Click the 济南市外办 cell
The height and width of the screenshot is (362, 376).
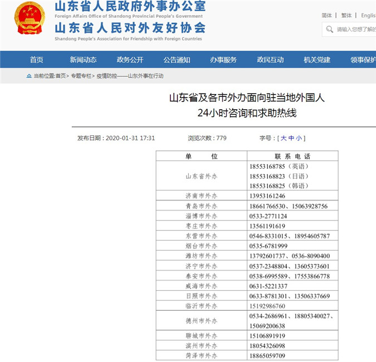pos(202,196)
